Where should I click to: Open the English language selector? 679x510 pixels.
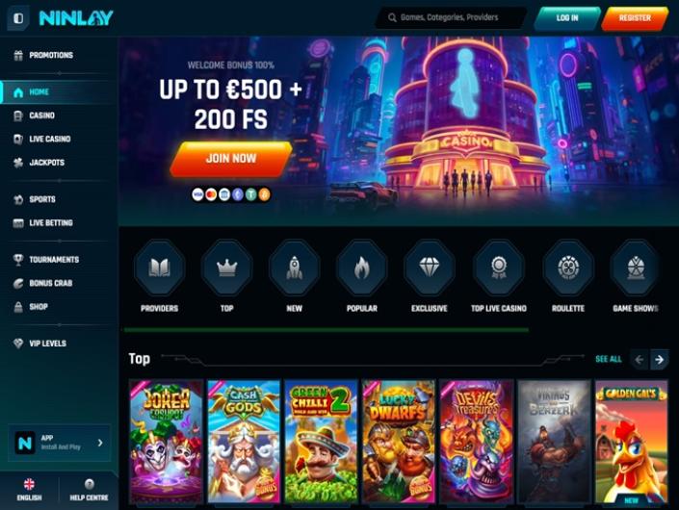click(29, 490)
